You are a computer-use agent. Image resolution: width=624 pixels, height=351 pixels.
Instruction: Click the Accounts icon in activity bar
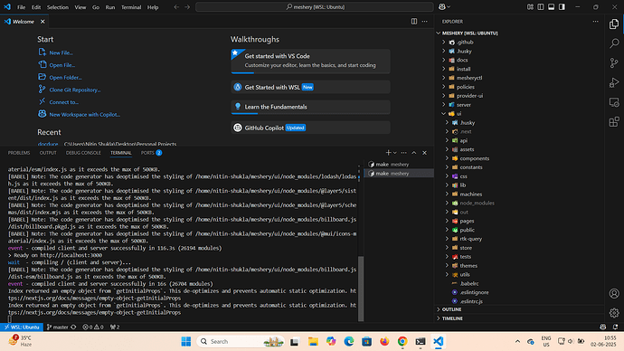[614, 293]
